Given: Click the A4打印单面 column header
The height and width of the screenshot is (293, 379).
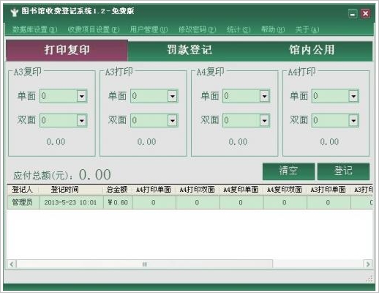Looking at the screenshot, I should [154, 190].
